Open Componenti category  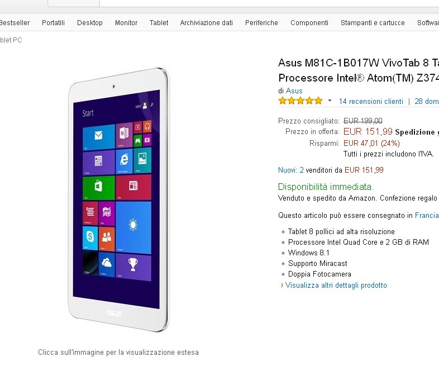pyautogui.click(x=309, y=23)
